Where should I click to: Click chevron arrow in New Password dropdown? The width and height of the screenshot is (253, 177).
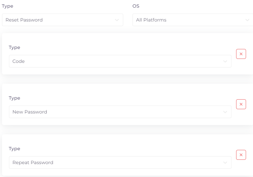225,112
